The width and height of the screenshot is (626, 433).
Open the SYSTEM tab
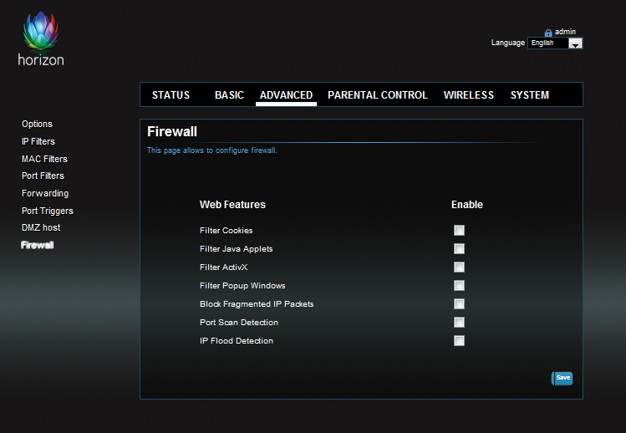coord(530,95)
